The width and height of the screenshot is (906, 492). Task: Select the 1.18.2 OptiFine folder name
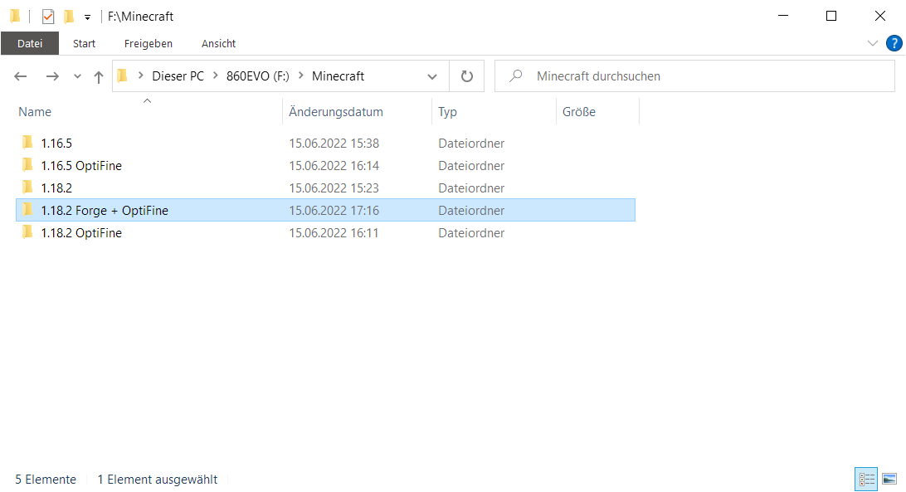pyautogui.click(x=81, y=233)
